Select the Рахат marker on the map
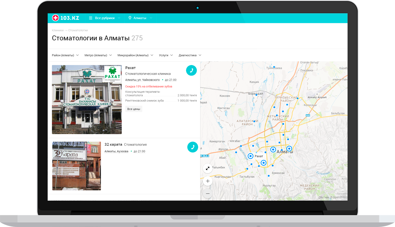The height and width of the screenshot is (227, 395). point(251,156)
